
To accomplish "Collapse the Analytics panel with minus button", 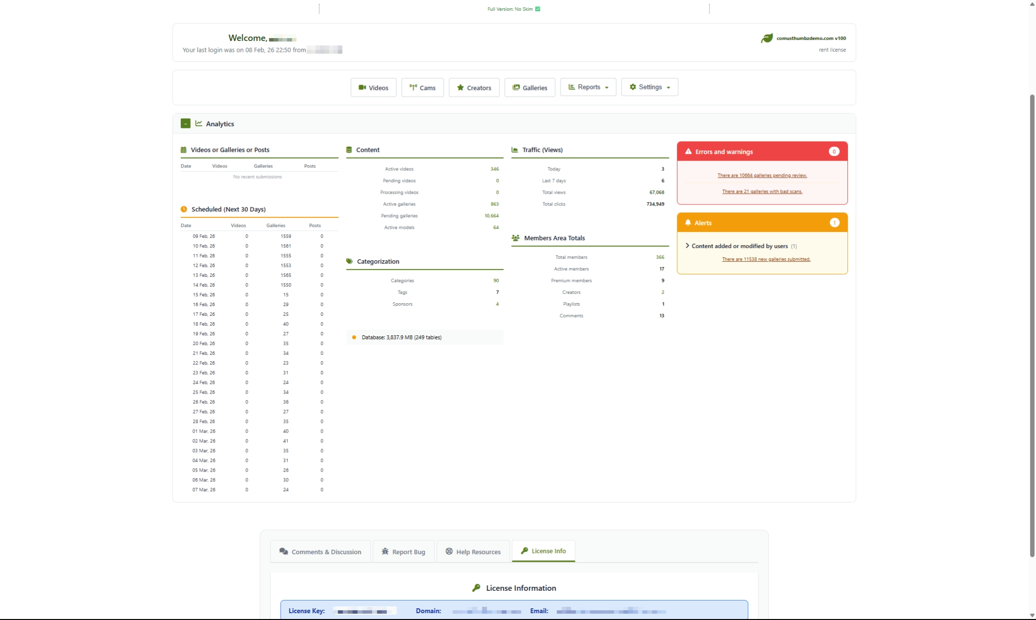I will pos(185,124).
